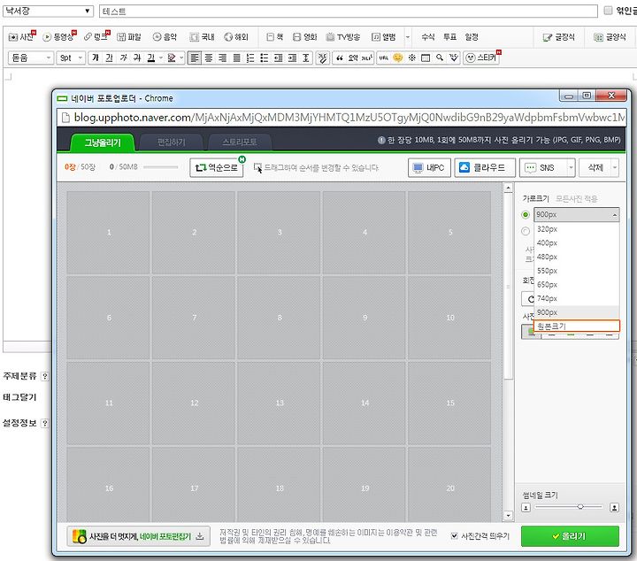Expand the font color dropdown arrow
The height and width of the screenshot is (561, 637).
click(161, 58)
